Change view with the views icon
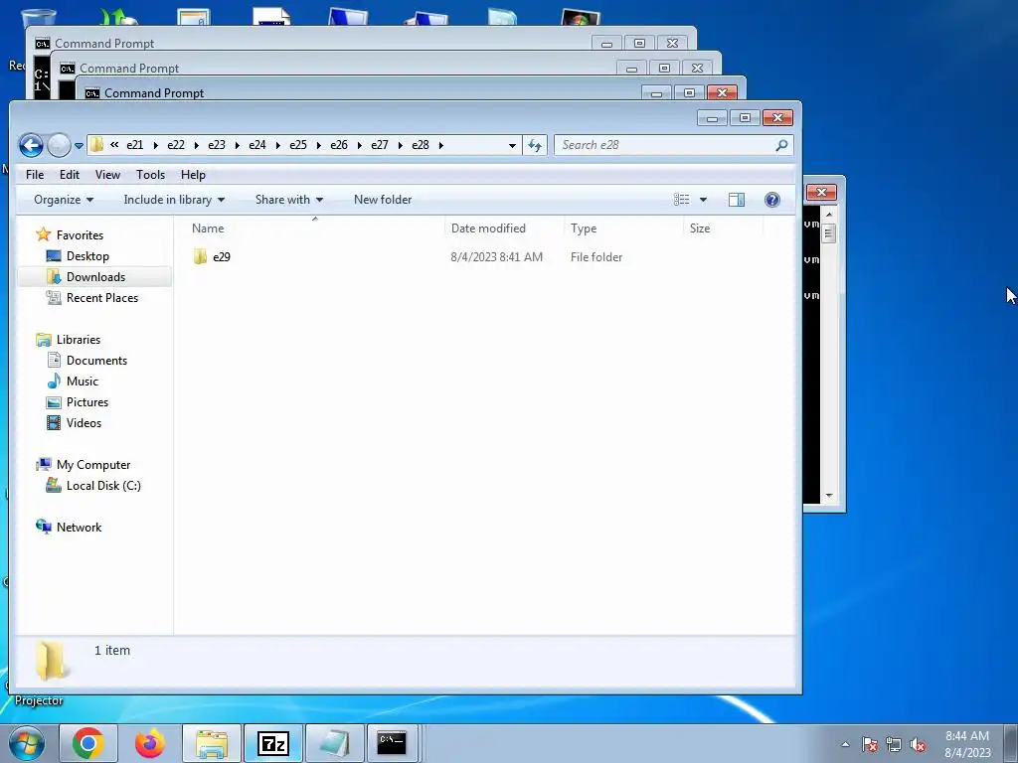Viewport: 1018px width, 763px height. (682, 200)
